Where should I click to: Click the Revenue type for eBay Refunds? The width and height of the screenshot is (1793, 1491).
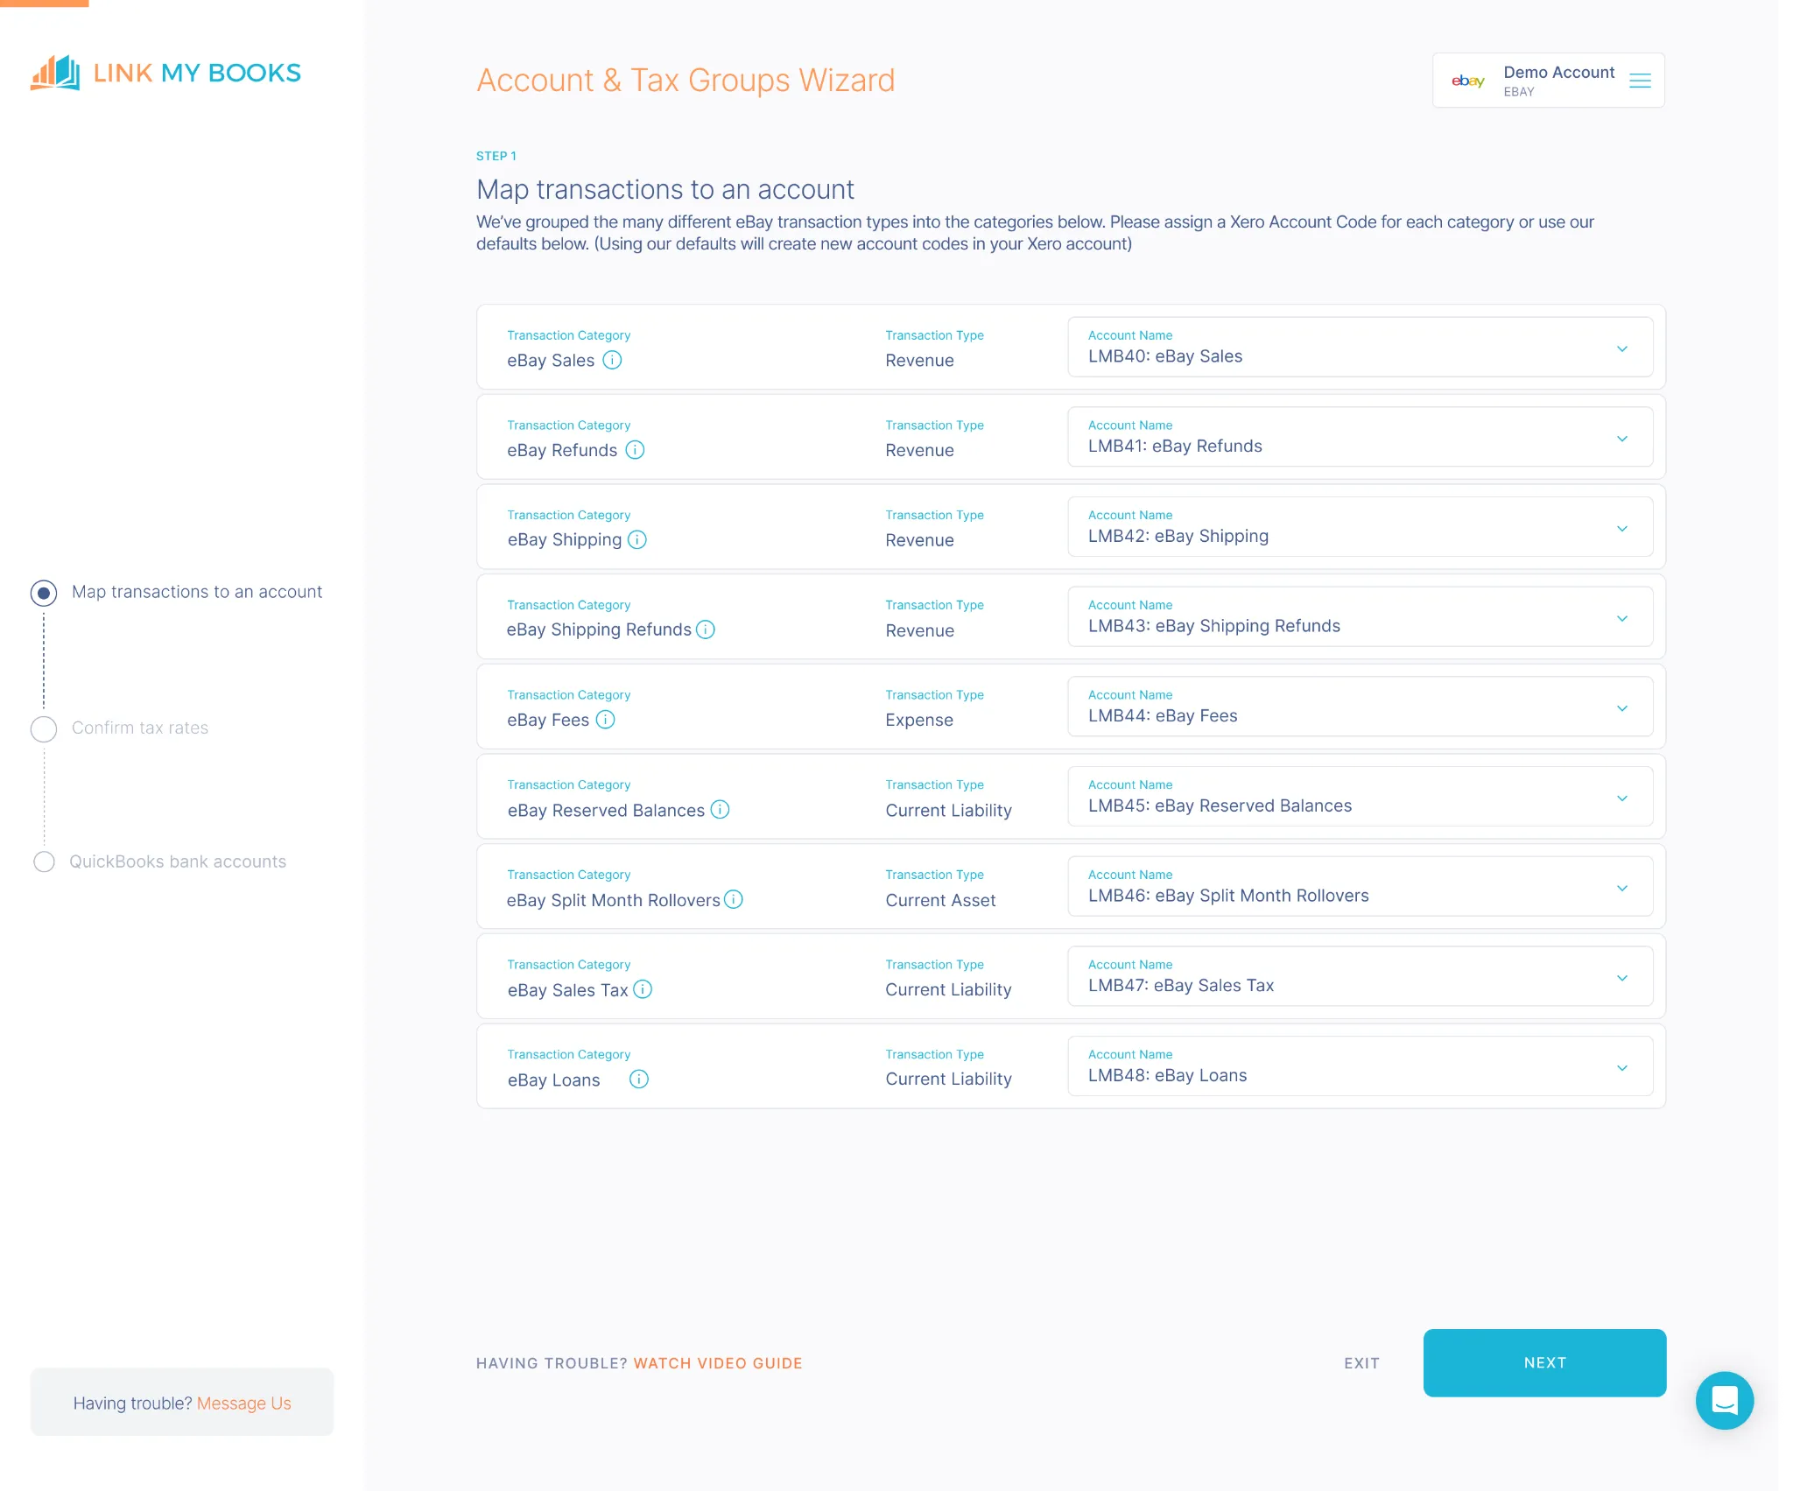coord(919,450)
